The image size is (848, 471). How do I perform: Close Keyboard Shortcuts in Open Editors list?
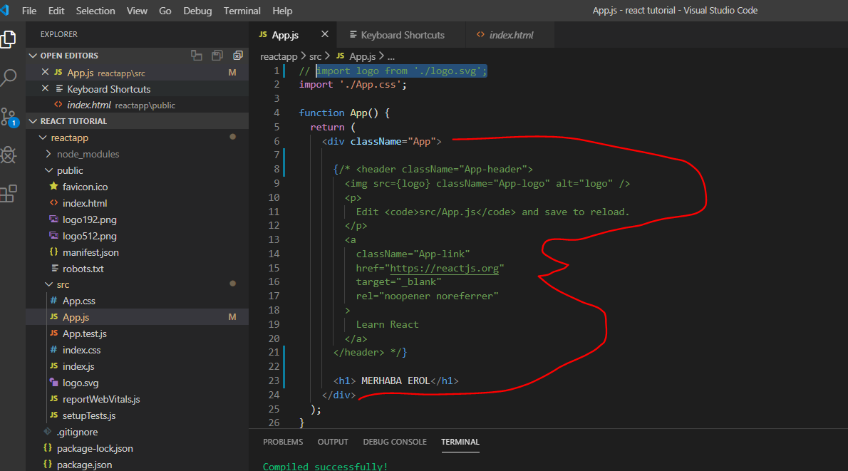click(46, 89)
